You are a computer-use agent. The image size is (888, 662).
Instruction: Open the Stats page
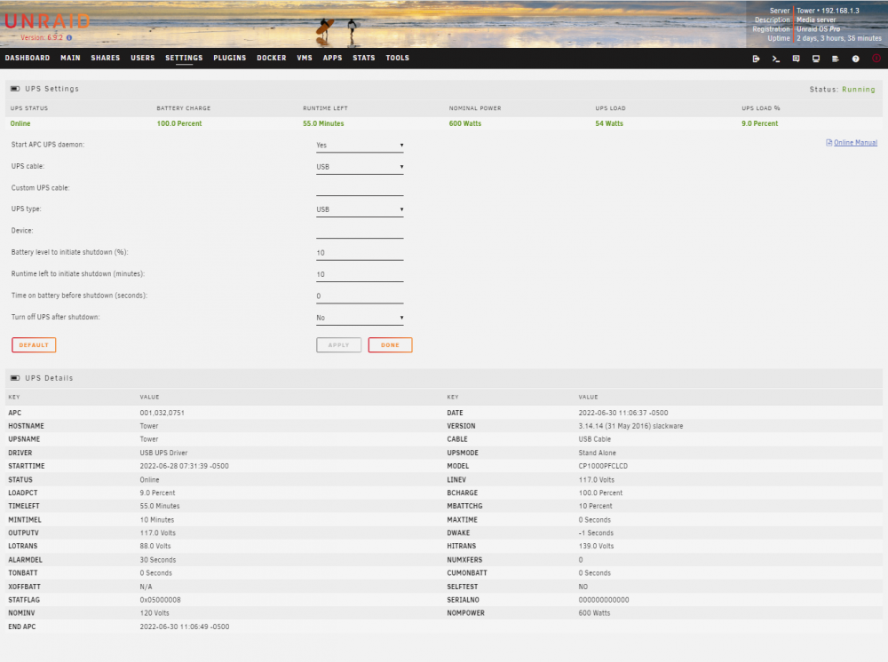[363, 58]
